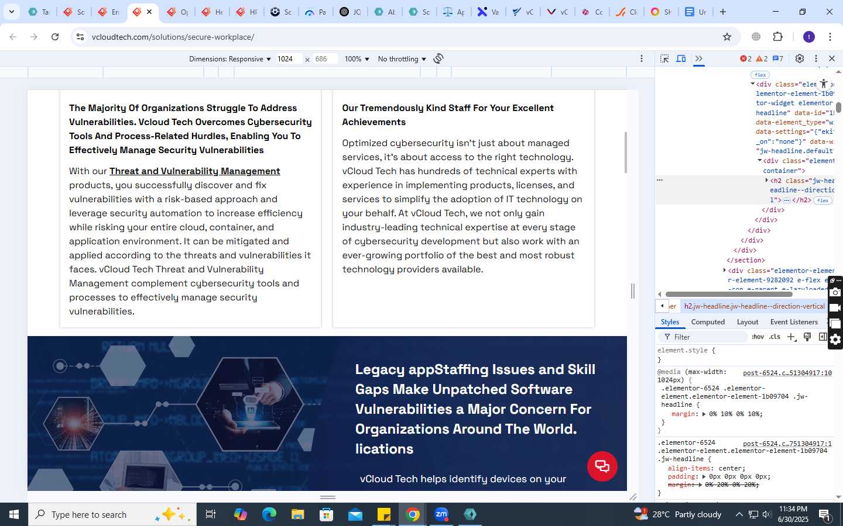
Task: Toggle the .cls element classes button
Action: tap(775, 337)
